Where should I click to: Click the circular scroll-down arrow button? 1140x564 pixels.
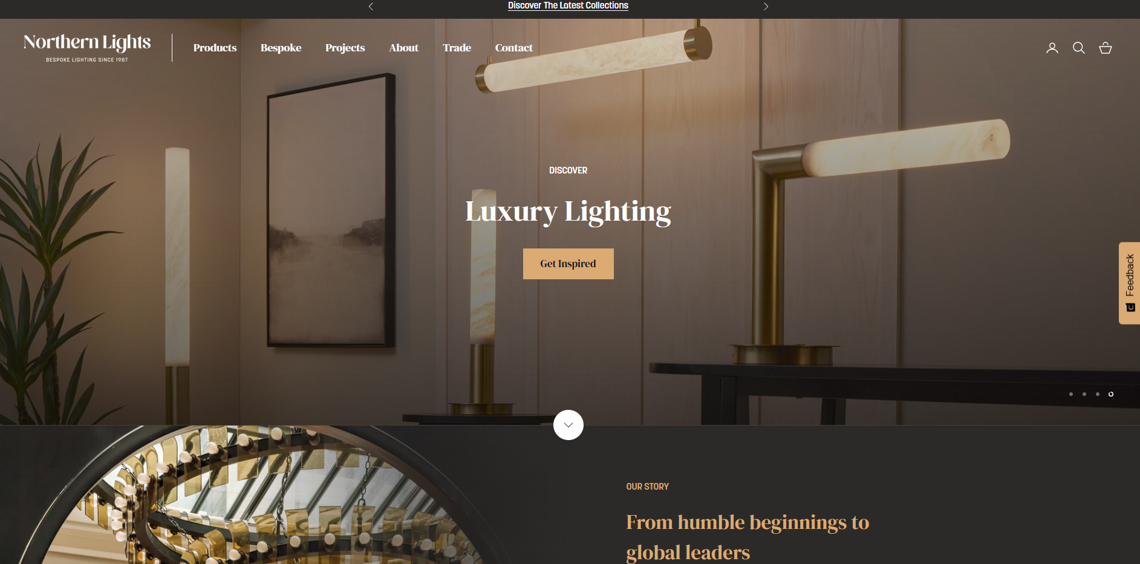point(568,425)
